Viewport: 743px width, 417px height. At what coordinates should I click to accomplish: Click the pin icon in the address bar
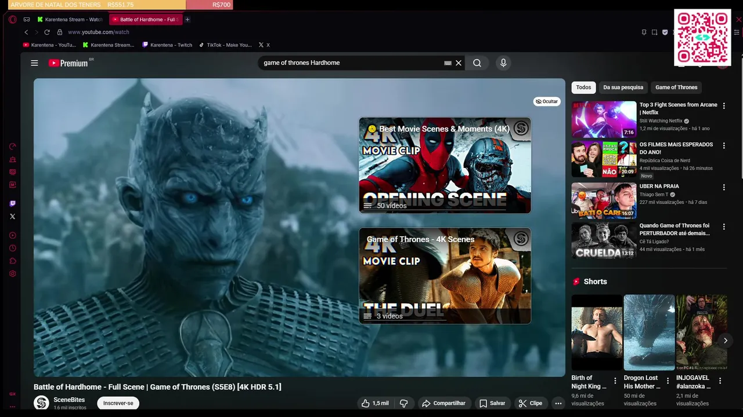644,32
